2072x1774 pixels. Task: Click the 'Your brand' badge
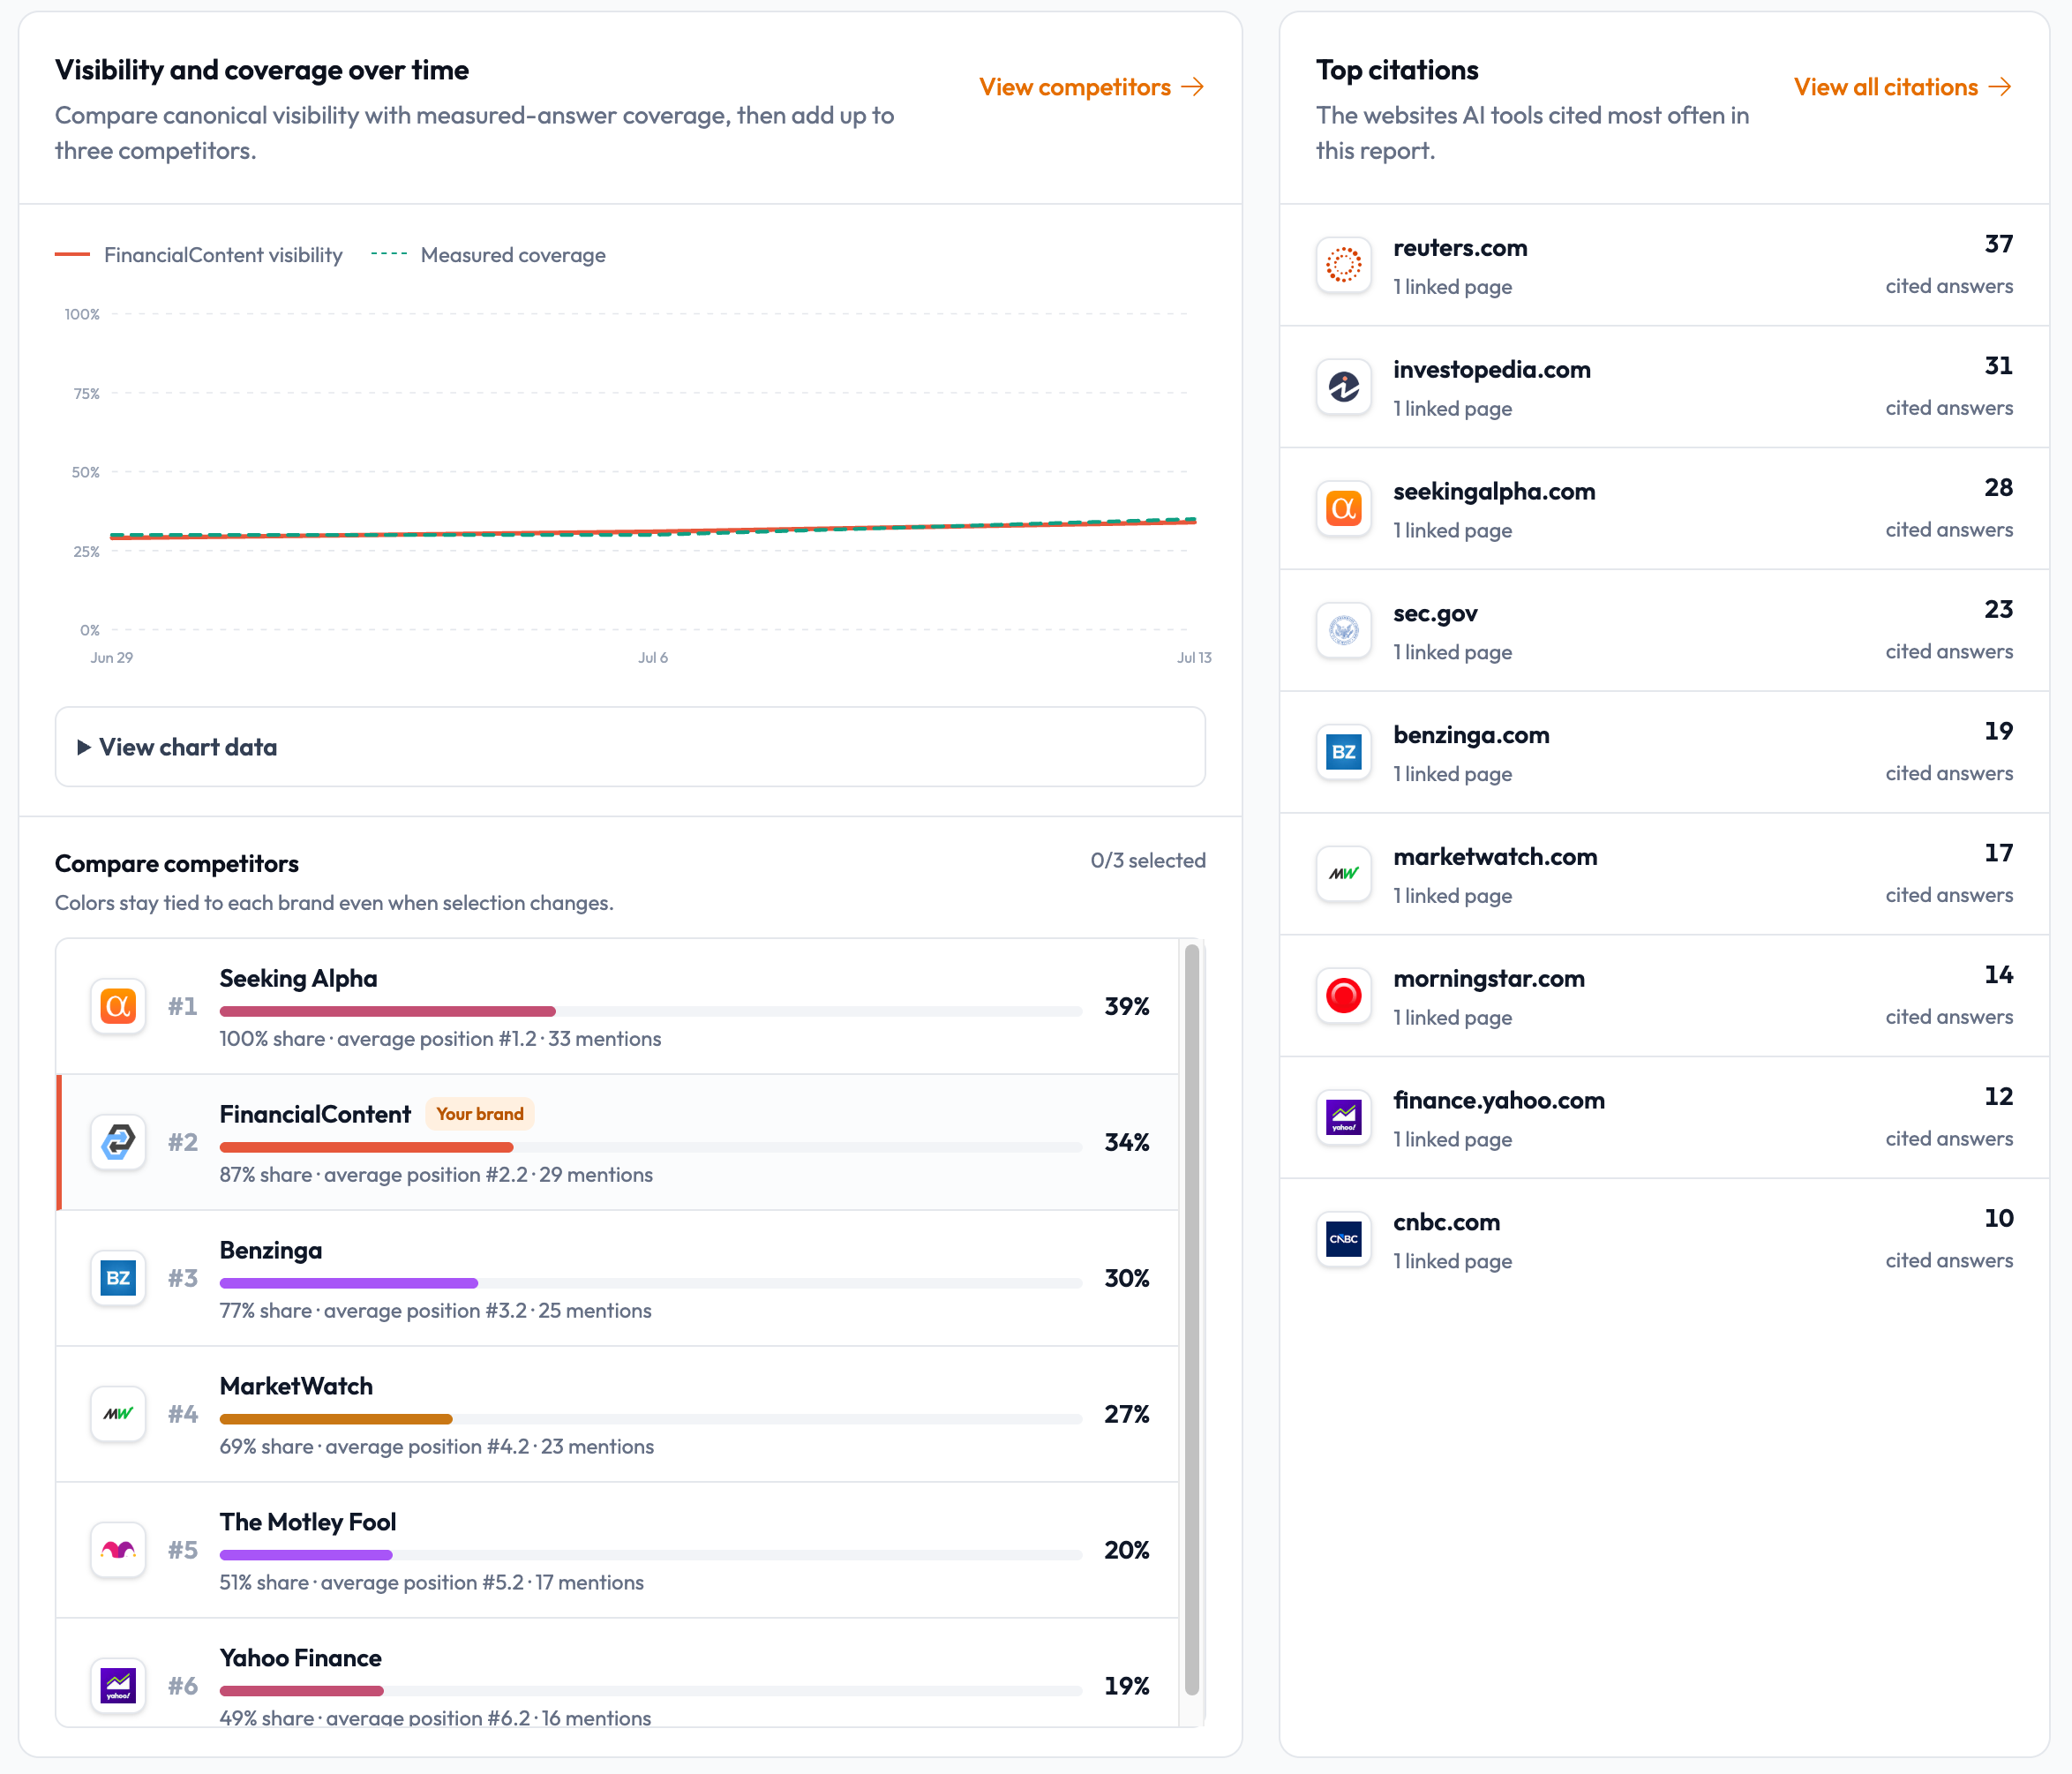(480, 1114)
